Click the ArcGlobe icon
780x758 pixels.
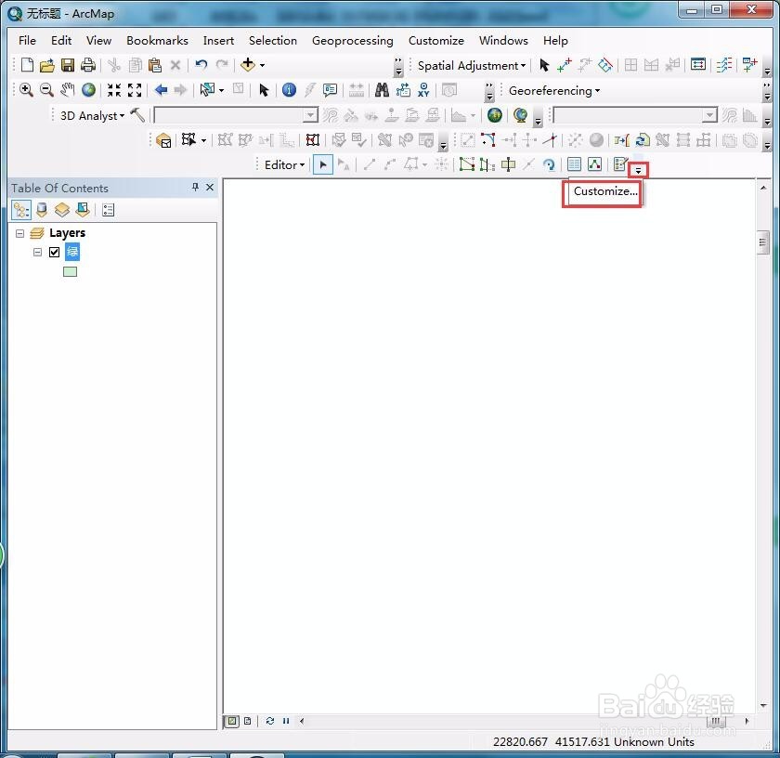(520, 115)
